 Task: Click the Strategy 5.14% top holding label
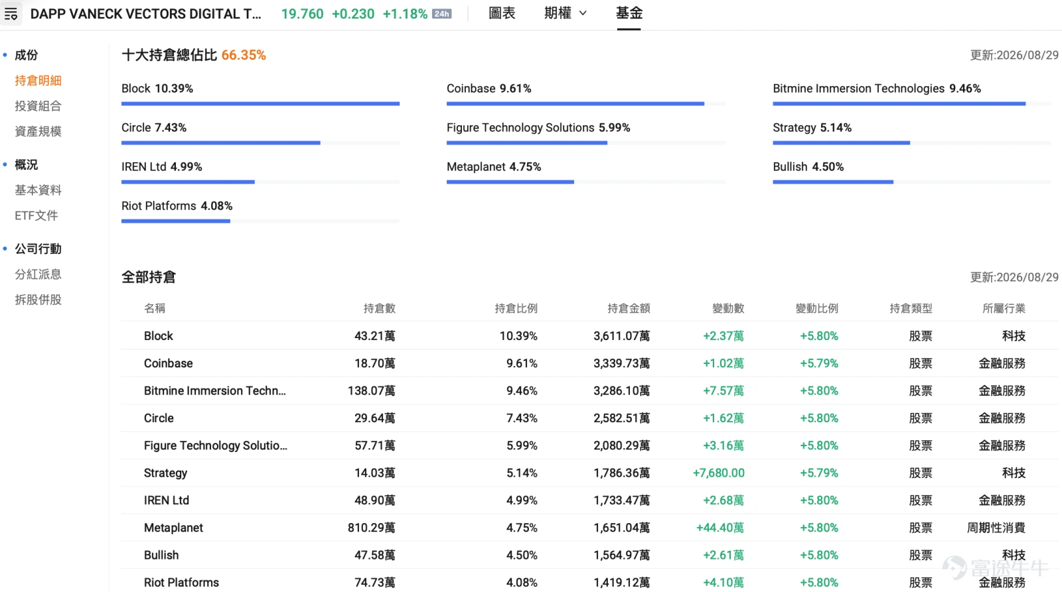(x=812, y=127)
